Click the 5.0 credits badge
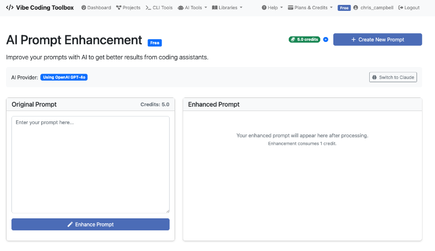The width and height of the screenshot is (435, 251). [304, 40]
